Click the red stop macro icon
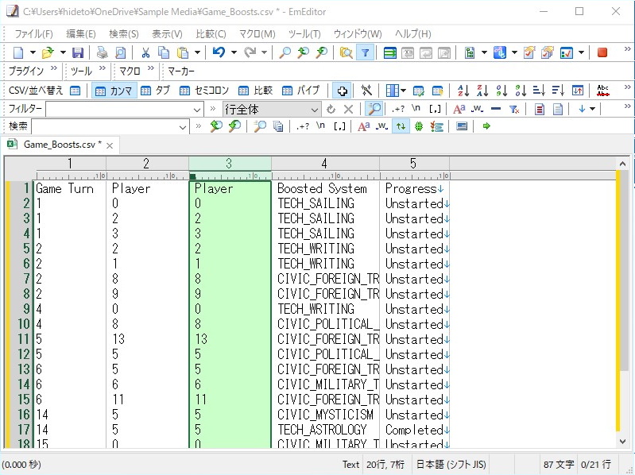Image resolution: width=635 pixels, height=475 pixels. (x=602, y=52)
